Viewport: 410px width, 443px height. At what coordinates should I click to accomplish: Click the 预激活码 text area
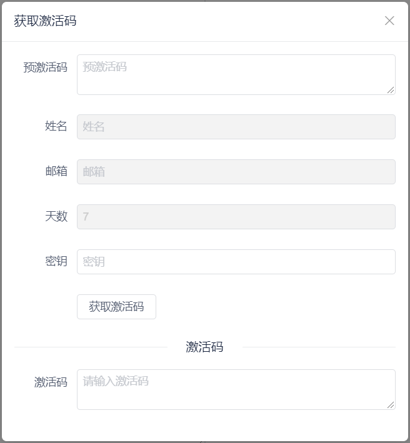click(236, 74)
